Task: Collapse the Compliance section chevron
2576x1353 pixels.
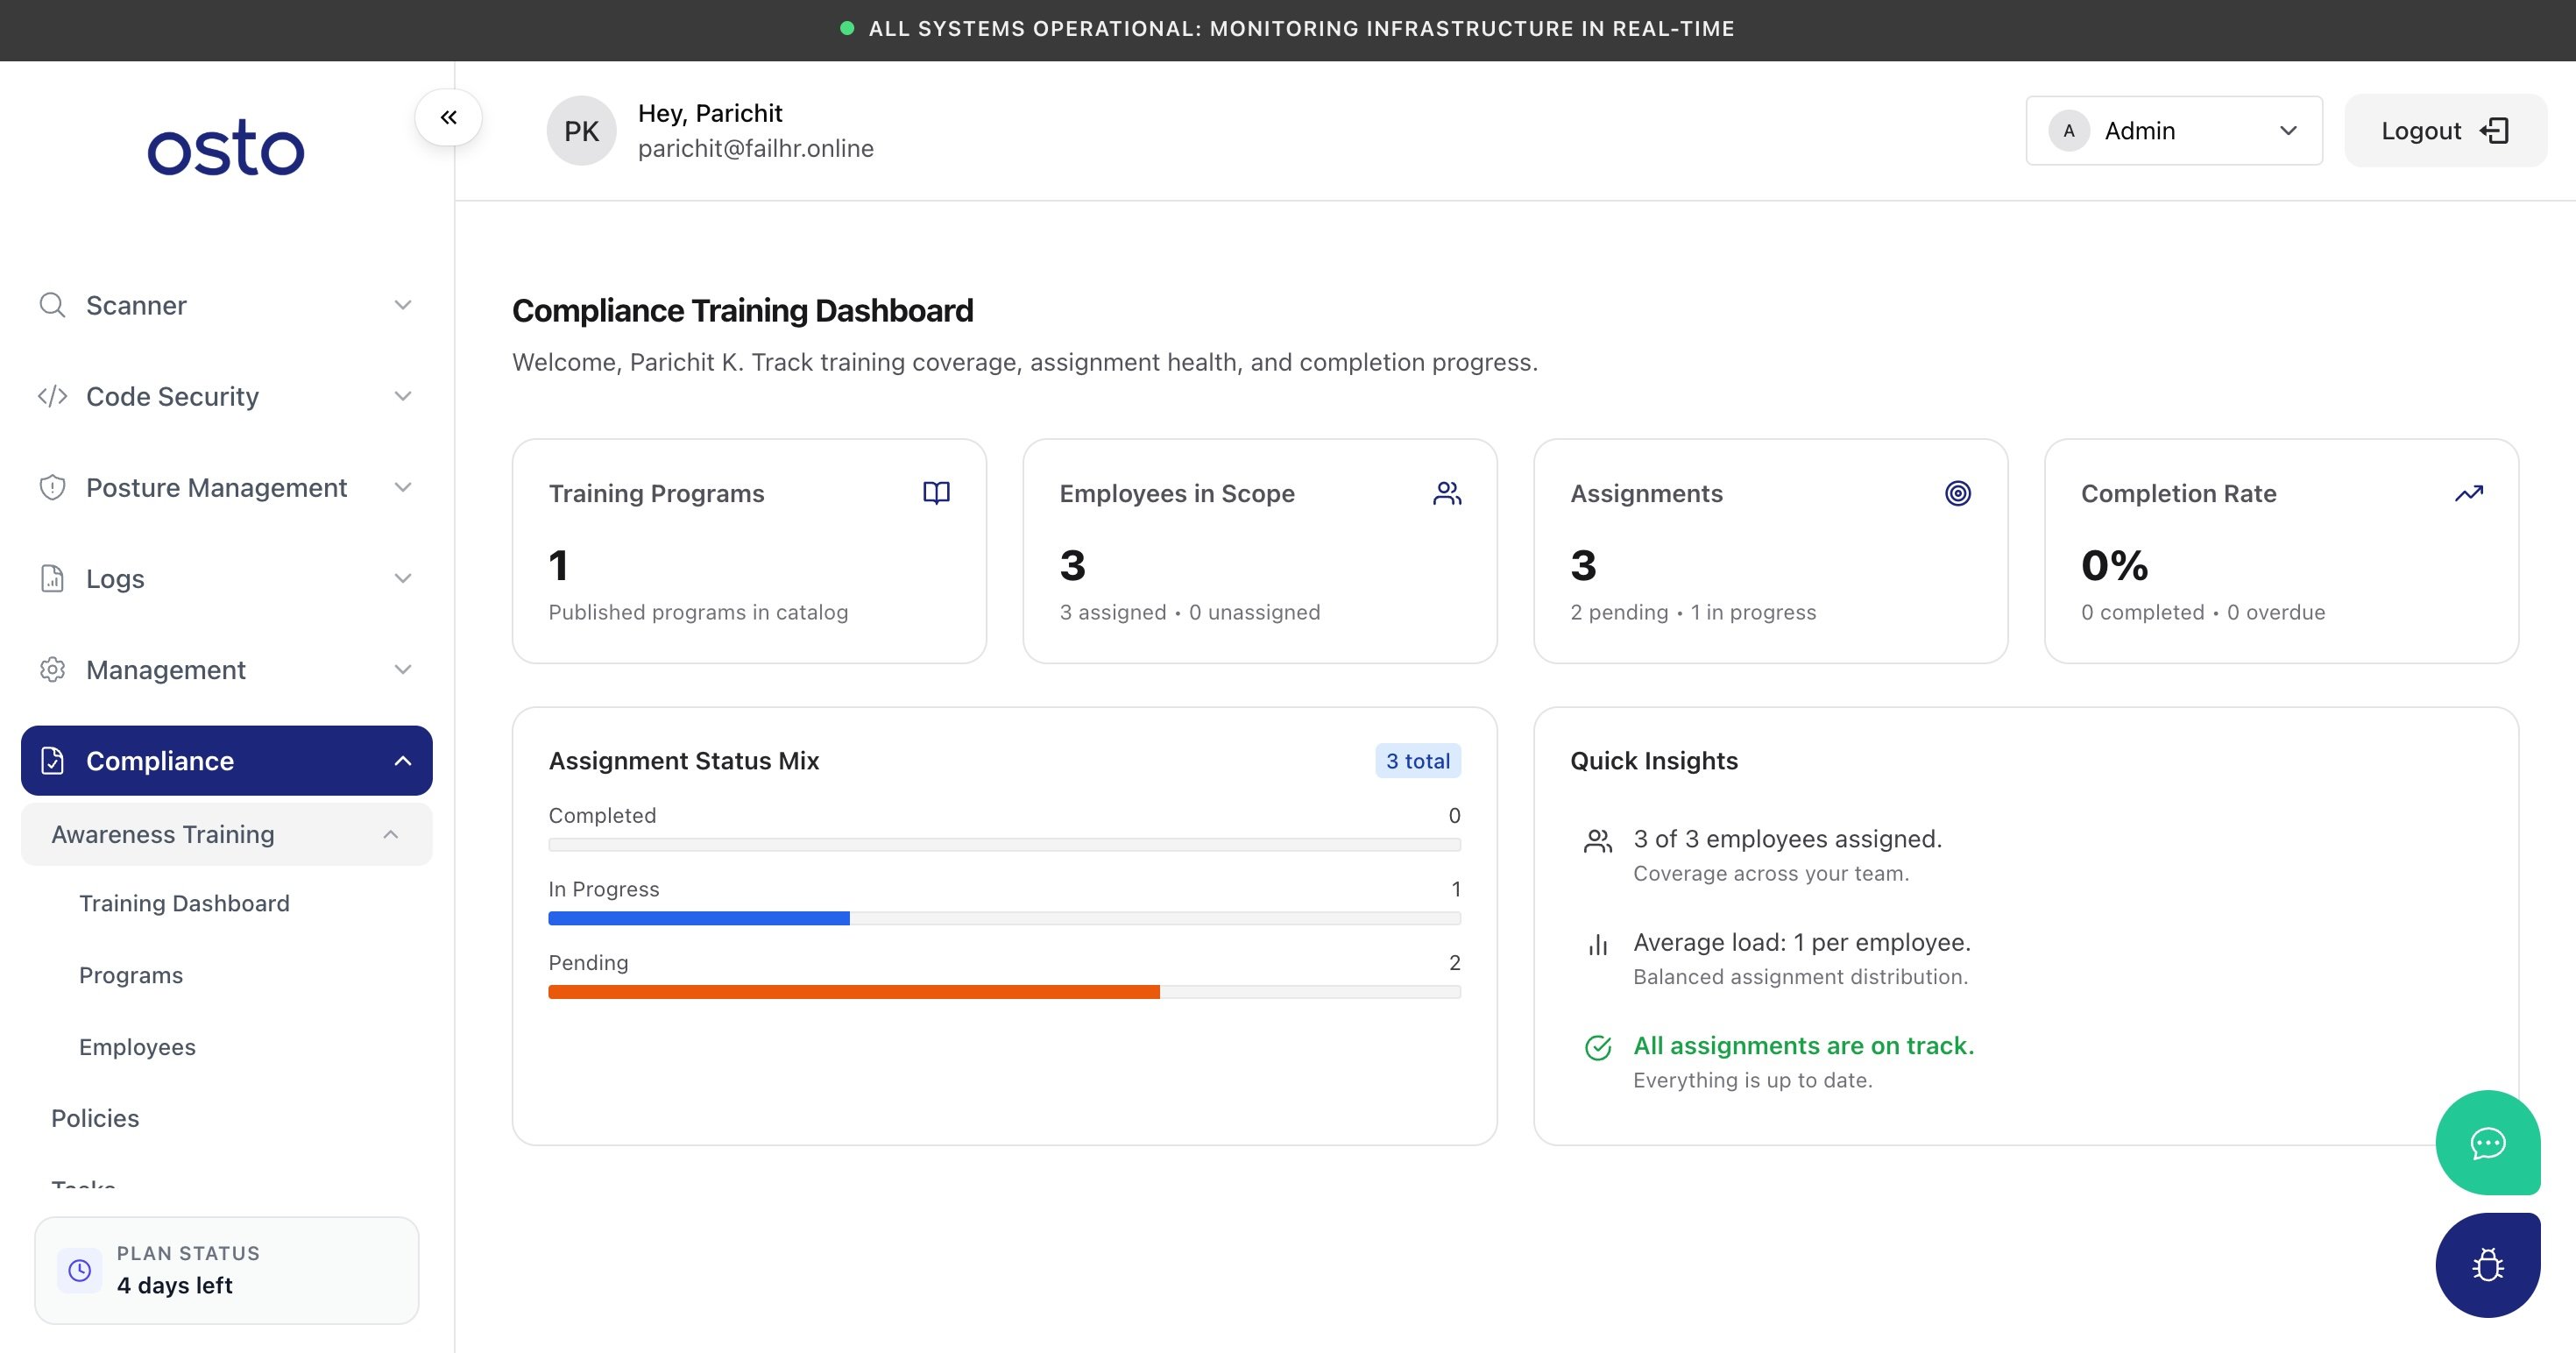Action: (x=403, y=760)
